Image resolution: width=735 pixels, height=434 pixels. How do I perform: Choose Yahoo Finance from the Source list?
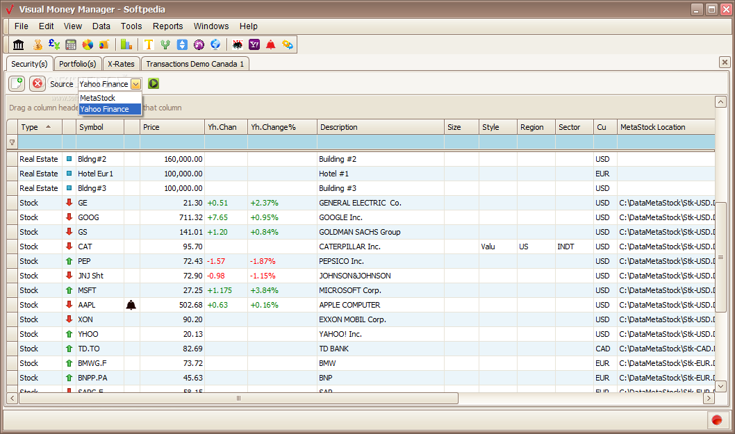click(110, 109)
